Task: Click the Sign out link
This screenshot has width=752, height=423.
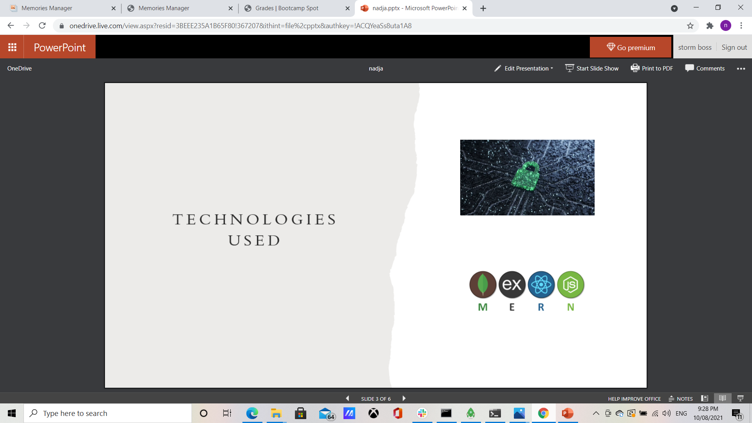Action: click(734, 47)
